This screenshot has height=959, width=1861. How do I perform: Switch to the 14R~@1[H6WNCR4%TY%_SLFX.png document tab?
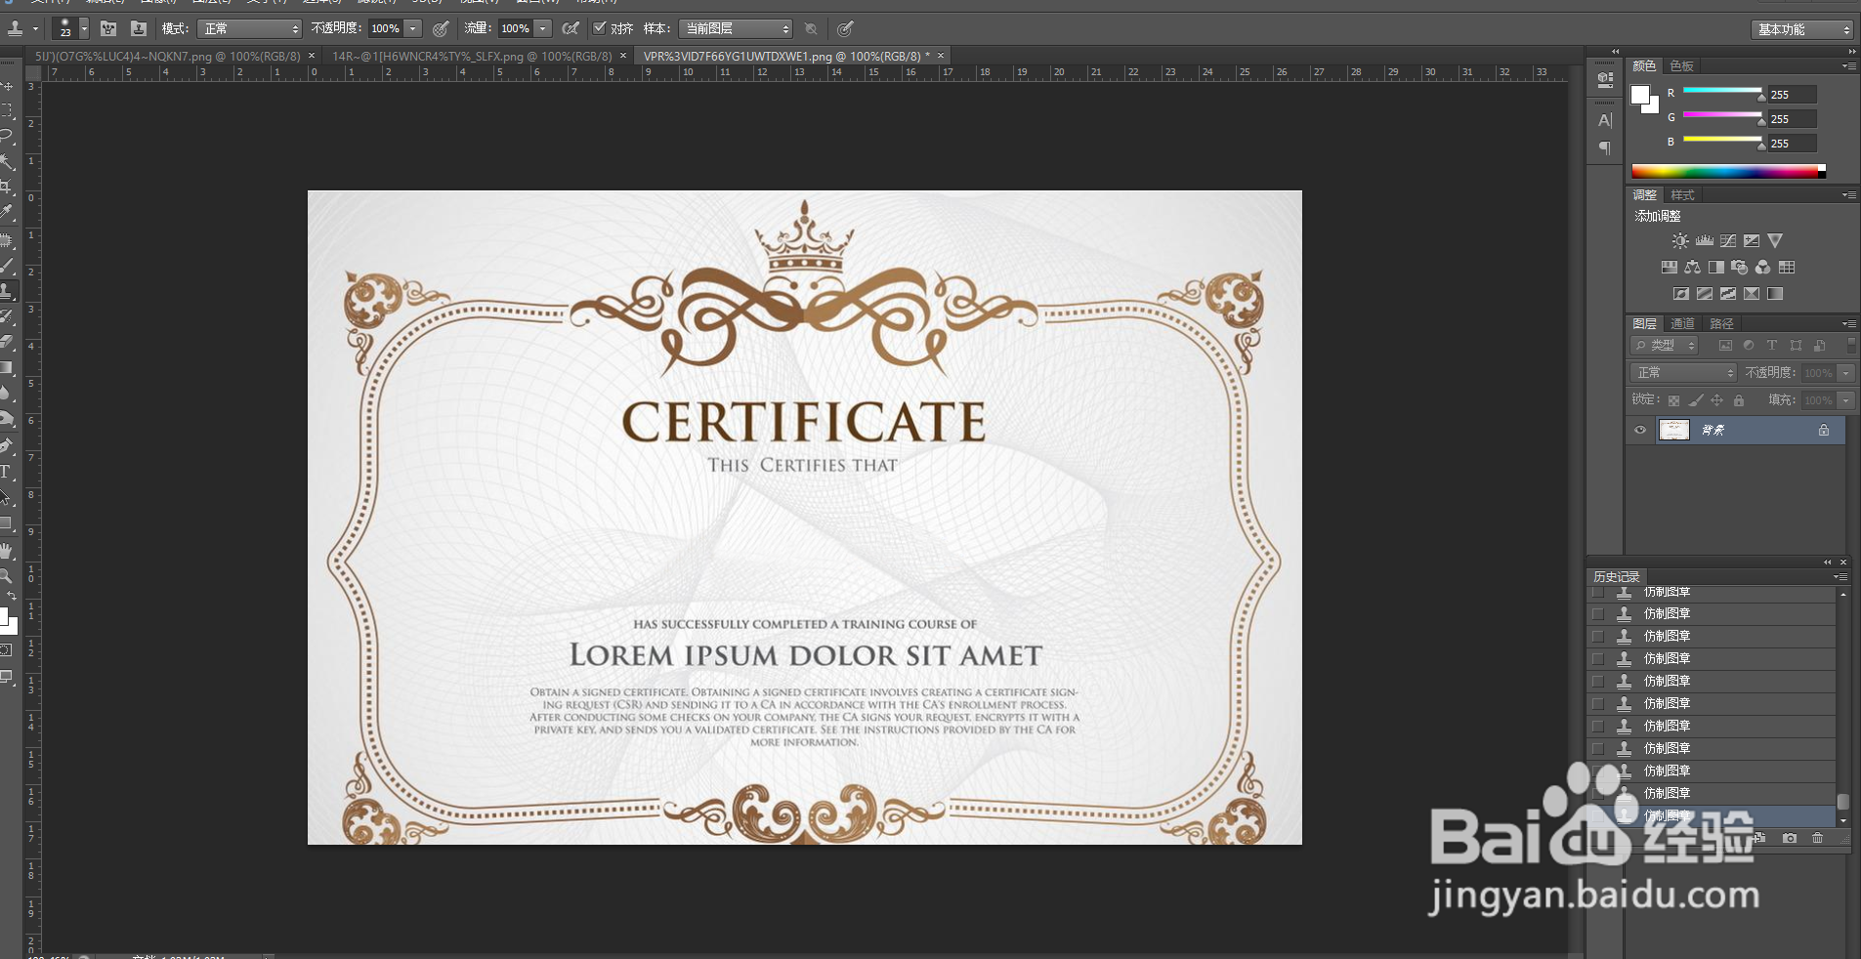tap(472, 56)
